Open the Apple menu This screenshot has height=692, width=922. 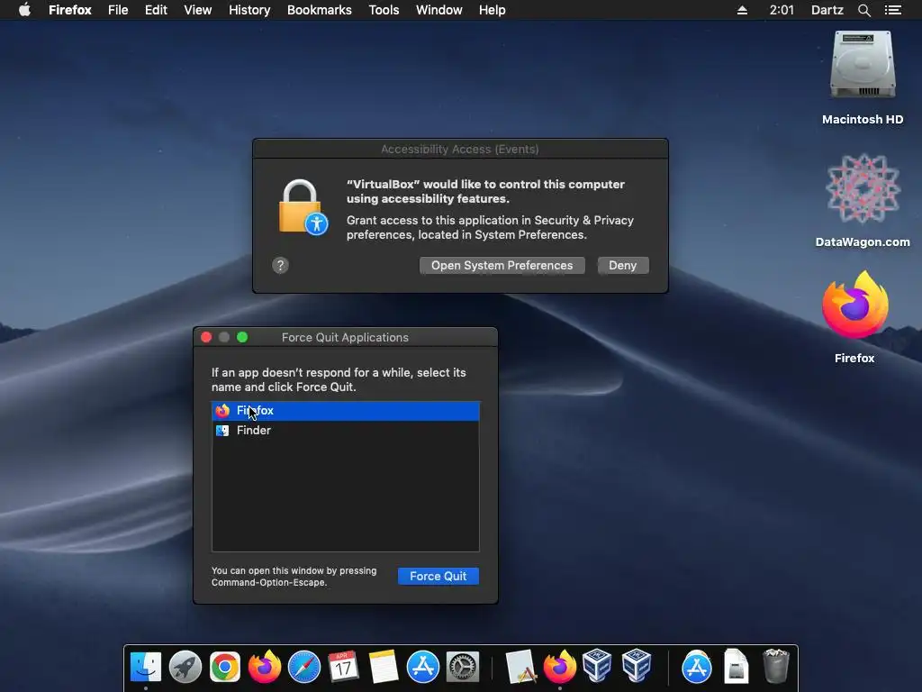coord(24,10)
